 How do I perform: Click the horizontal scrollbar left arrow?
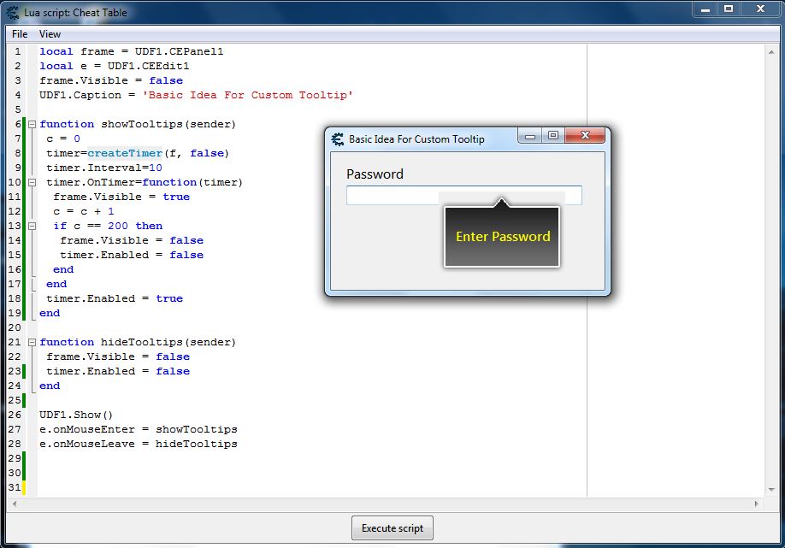(x=15, y=504)
